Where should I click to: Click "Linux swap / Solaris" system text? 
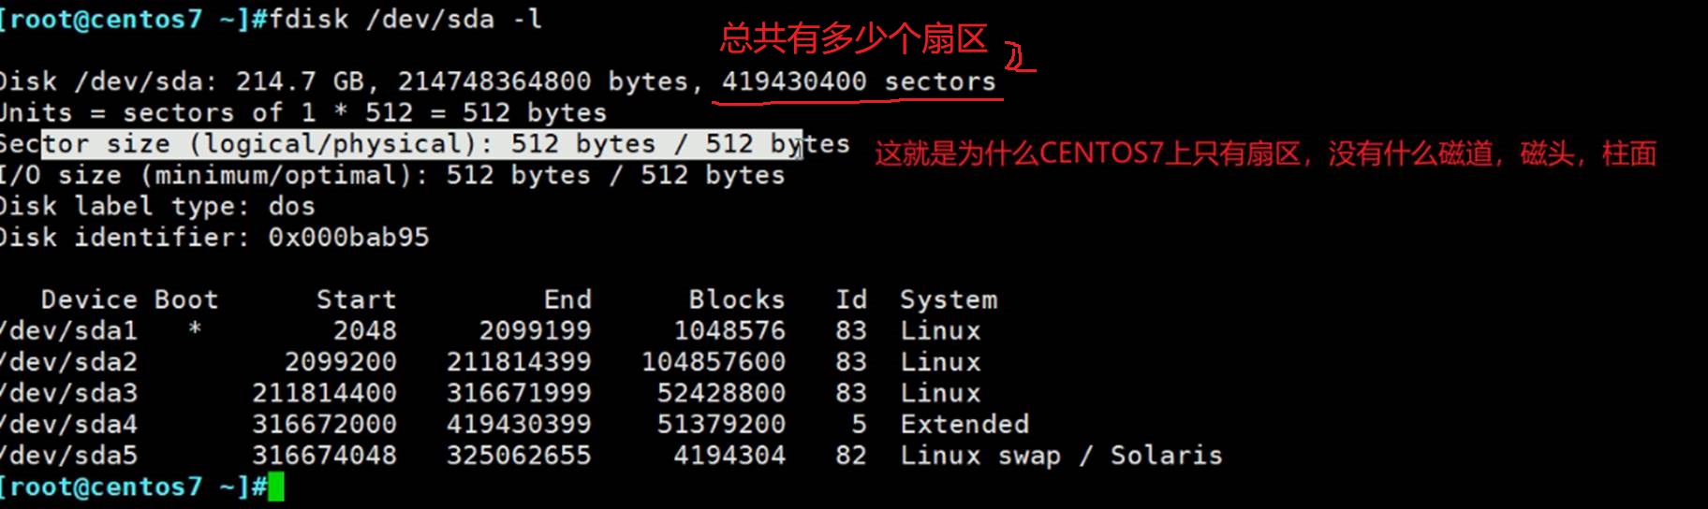pos(1061,456)
